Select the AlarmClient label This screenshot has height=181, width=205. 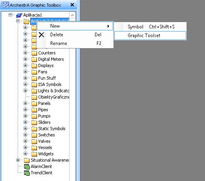41,166
